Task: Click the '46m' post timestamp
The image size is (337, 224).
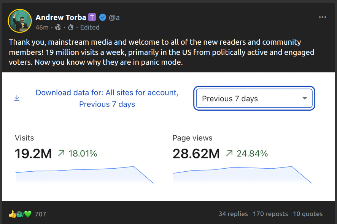Action: 42,27
